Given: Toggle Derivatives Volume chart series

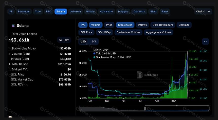Looking at the screenshot, I should [129, 32].
